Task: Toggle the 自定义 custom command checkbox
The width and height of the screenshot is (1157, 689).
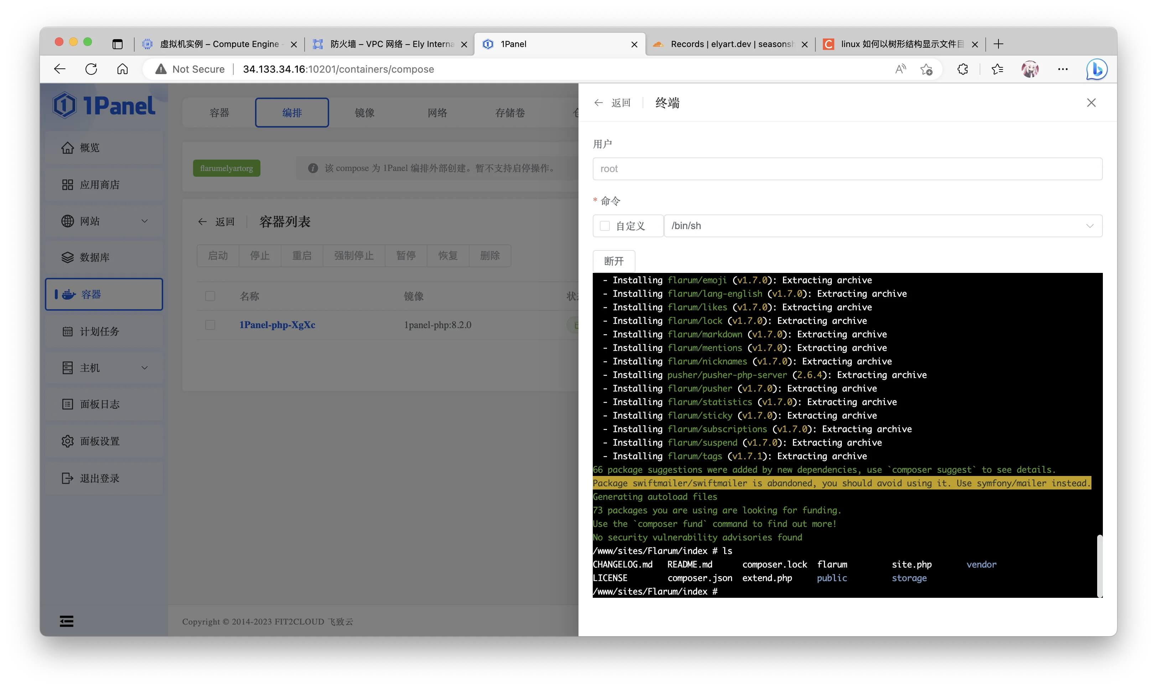Action: coord(604,226)
